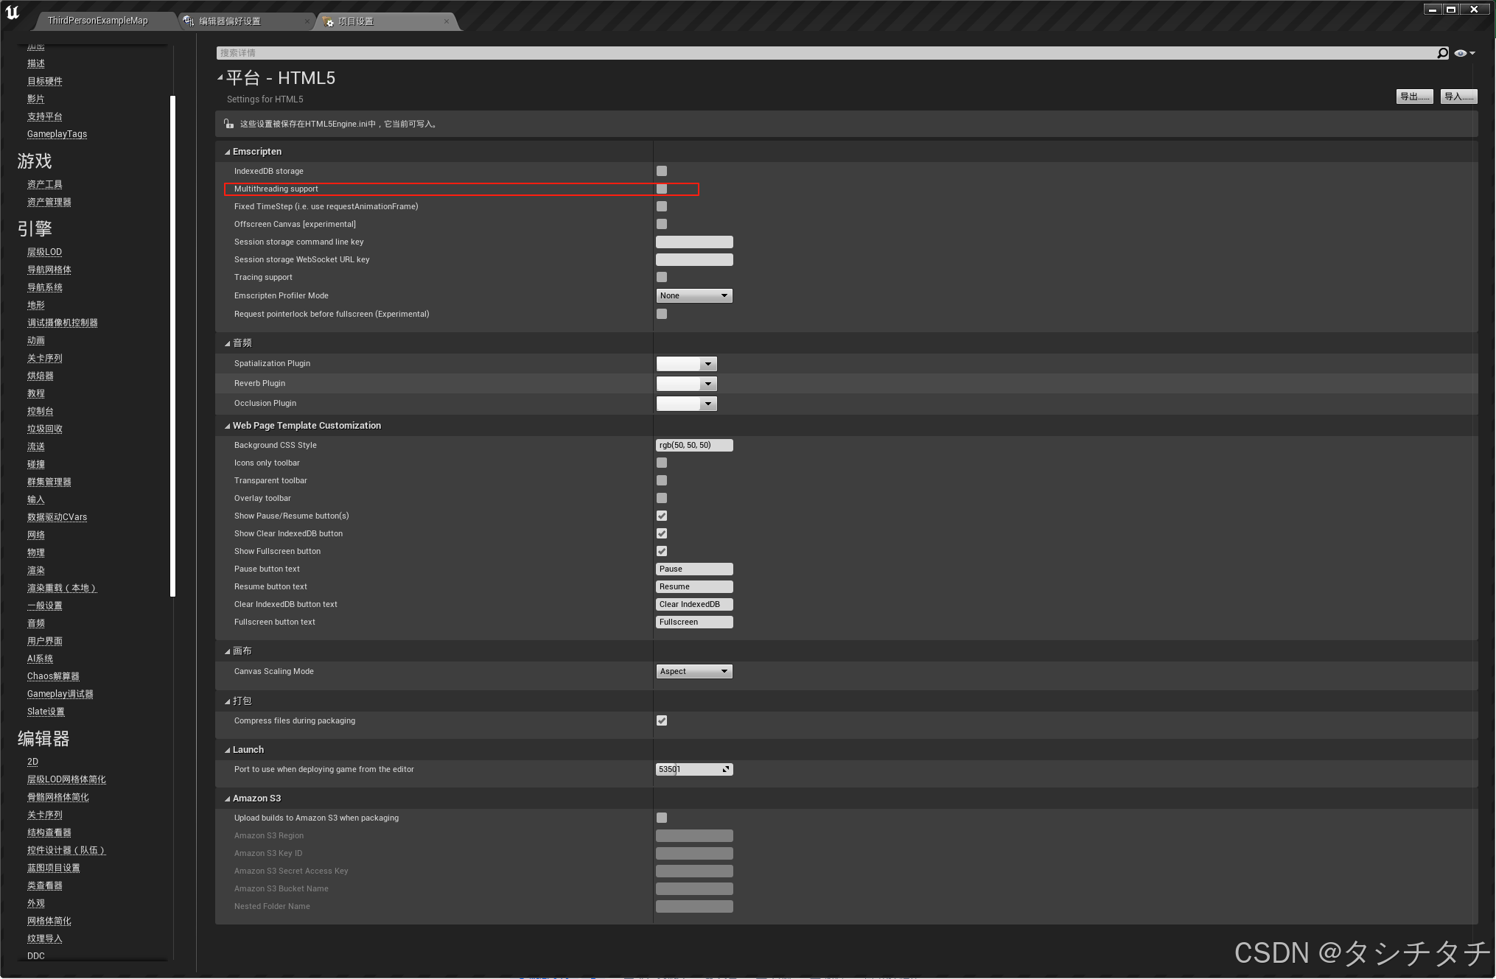This screenshot has height=979, width=1496.
Task: Switch to the ThirdPersonExampleMap tab
Action: point(97,20)
